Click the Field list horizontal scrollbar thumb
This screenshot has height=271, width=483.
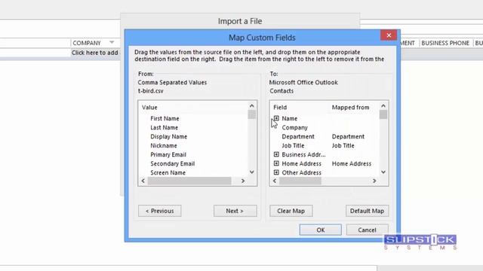coord(300,181)
